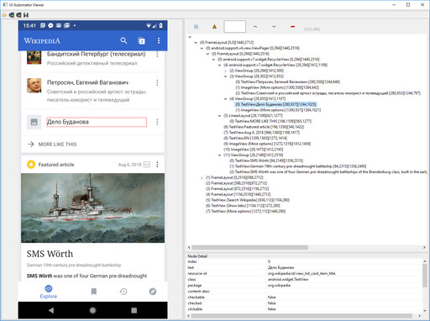Click the image placeholder icon next to Дело Буданова
Screen dimensions: 430x321
pyautogui.click(x=34, y=122)
